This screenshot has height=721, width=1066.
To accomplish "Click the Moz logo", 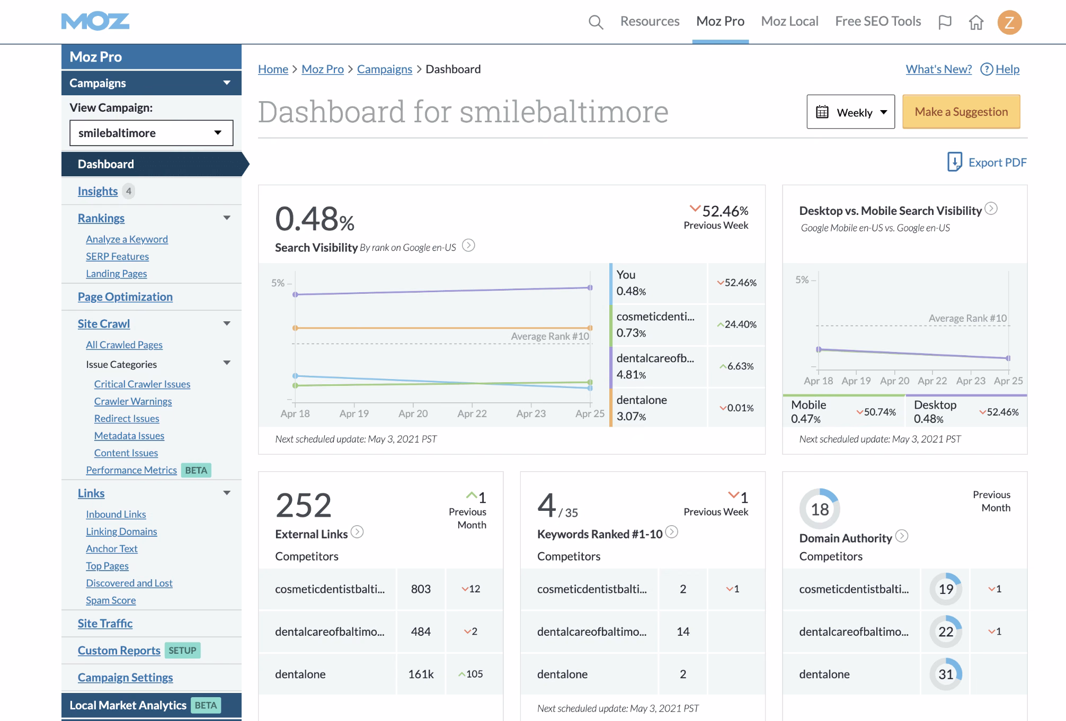I will click(95, 21).
